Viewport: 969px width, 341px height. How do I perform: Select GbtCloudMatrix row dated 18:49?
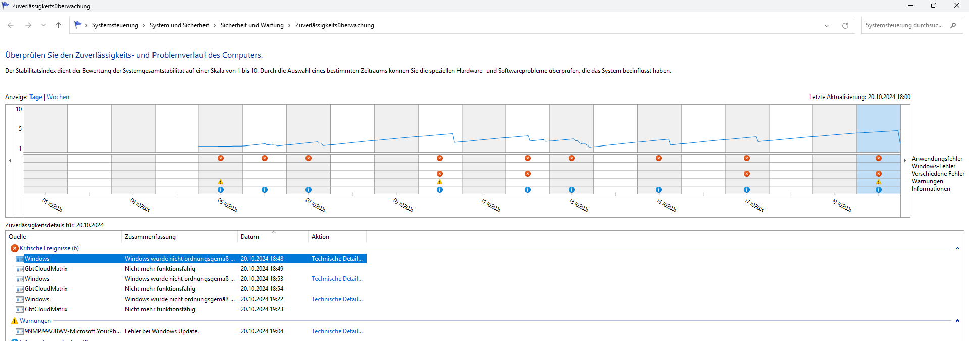click(x=191, y=269)
